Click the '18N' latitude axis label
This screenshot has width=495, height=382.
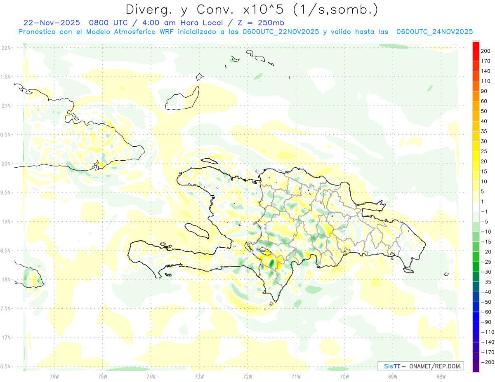tap(6, 279)
